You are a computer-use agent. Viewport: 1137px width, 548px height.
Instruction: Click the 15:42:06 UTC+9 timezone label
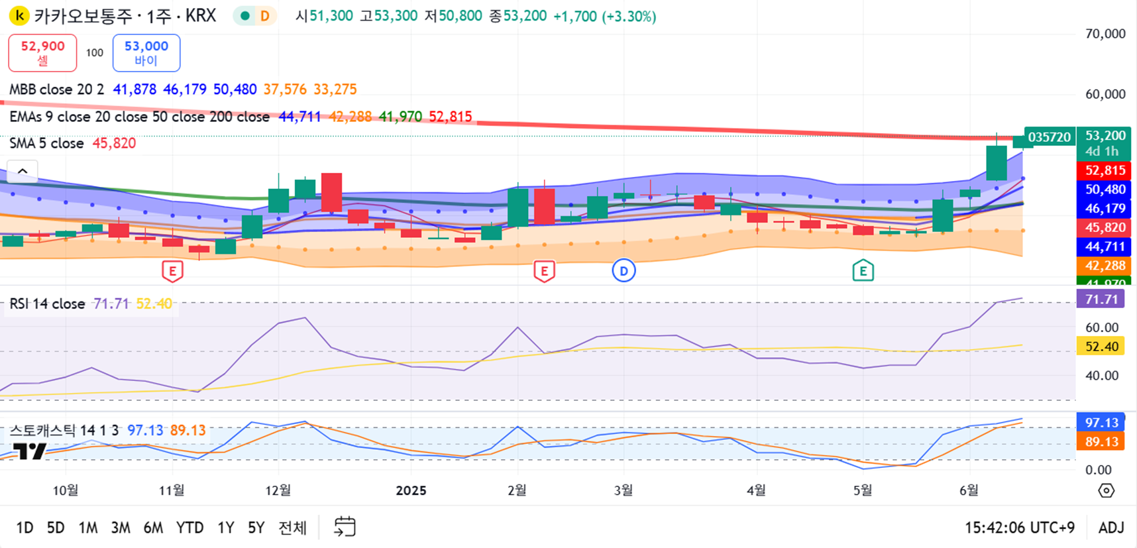point(1019,527)
